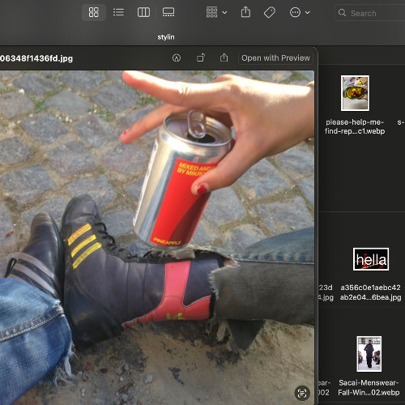Viewport: 405px width, 405px height.
Task: Switch Finder to column view
Action: coord(143,12)
